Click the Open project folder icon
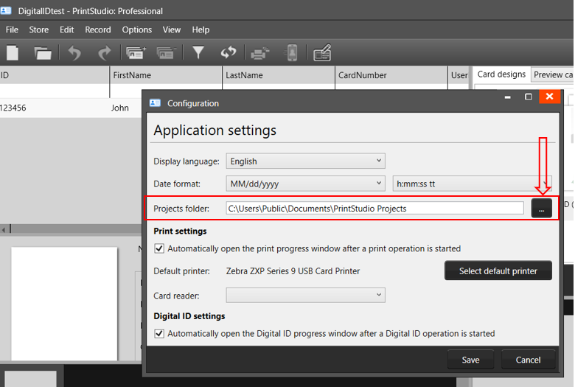This screenshot has height=387, width=575. click(x=43, y=53)
